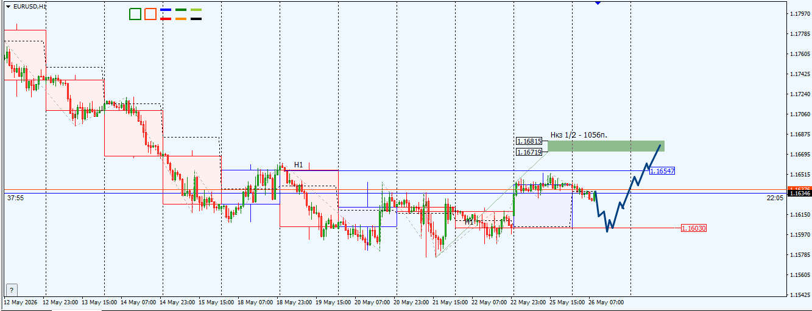
Task: Click 1.17605 on the price scale
Action: 799,54
